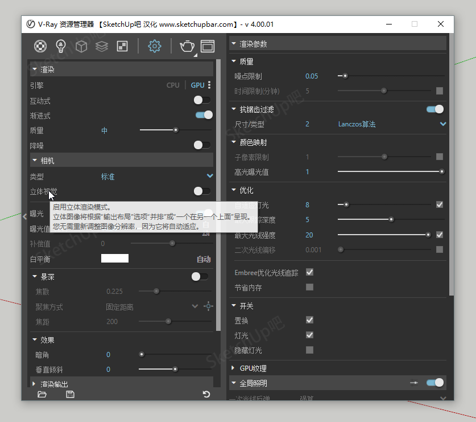Image resolution: width=476 pixels, height=422 pixels.
Task: Click the left panel vertical scrollbar
Action: click(218, 195)
